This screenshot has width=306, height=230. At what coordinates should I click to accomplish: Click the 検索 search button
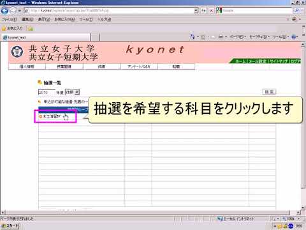tap(269, 92)
